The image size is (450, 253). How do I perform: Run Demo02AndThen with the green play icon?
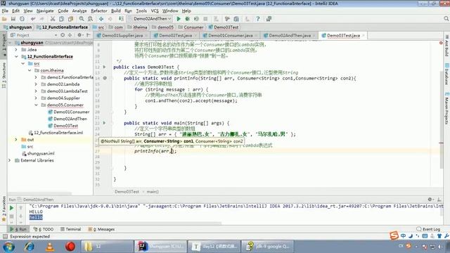[x=179, y=19]
